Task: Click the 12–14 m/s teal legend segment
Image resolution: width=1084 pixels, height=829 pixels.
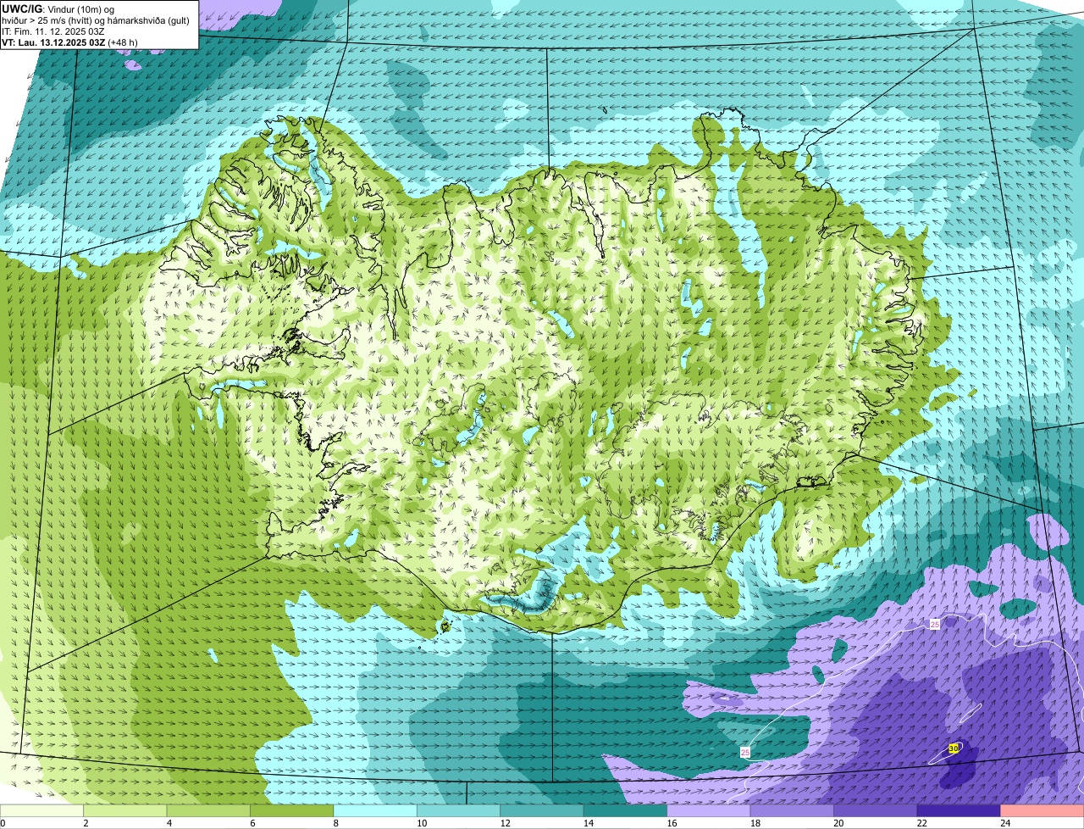Action: tap(542, 810)
